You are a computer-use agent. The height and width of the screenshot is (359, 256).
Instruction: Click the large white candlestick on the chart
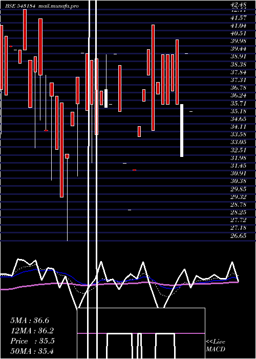182,130
